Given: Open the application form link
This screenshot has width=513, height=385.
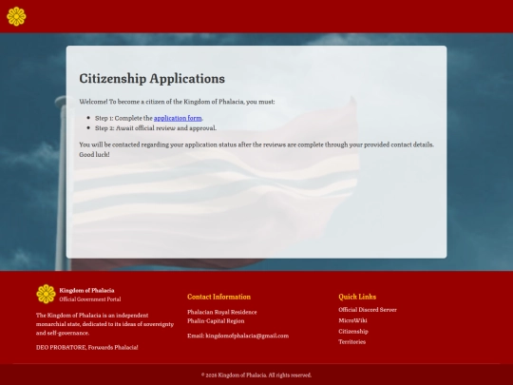Looking at the screenshot, I should point(178,118).
